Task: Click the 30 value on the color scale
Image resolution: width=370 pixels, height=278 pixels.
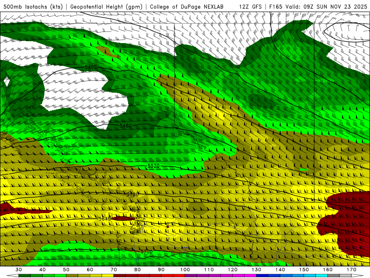Action: coord(18,270)
